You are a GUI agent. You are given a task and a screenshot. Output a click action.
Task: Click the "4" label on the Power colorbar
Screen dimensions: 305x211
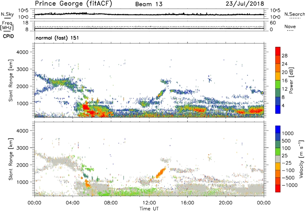pos(283,105)
